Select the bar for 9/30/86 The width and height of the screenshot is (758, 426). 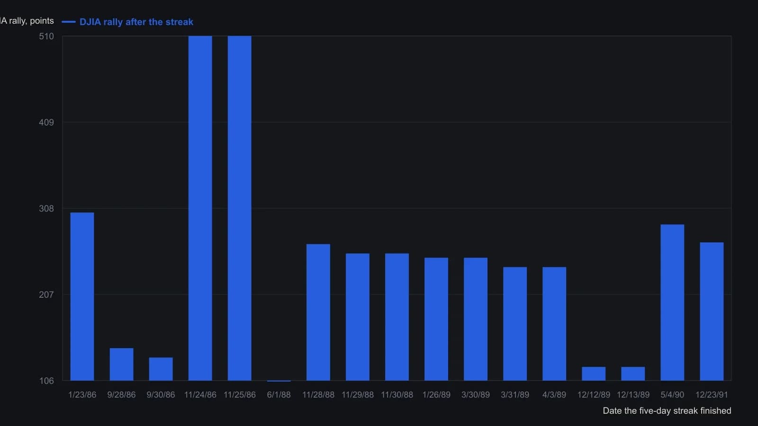(161, 369)
